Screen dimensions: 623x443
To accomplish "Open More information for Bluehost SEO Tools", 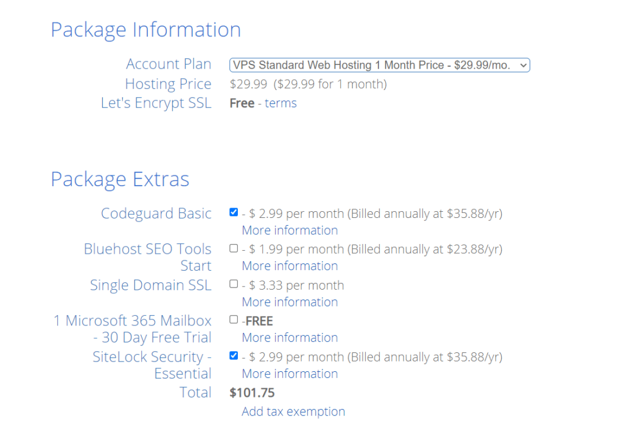I will point(290,266).
